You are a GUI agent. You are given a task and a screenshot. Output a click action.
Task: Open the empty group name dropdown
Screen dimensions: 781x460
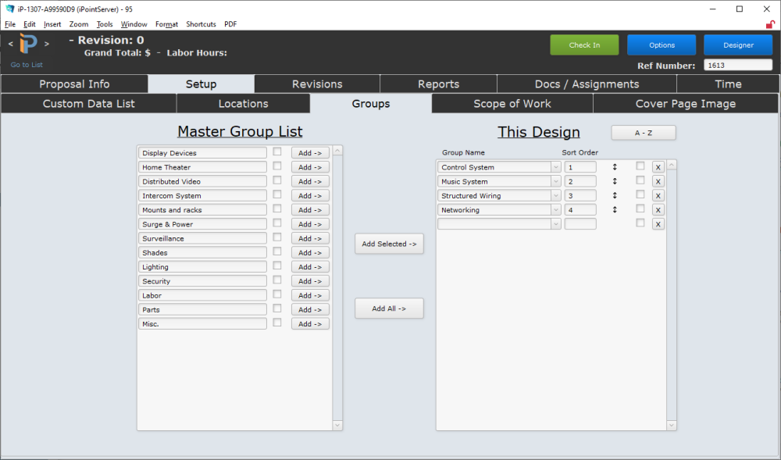click(556, 224)
